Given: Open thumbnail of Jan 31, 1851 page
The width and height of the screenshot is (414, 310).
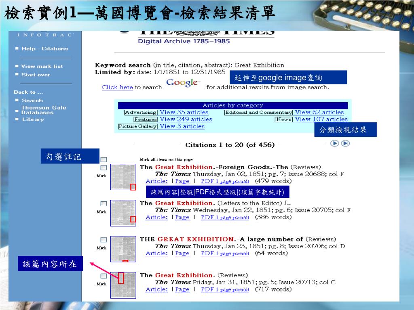Looking at the screenshot, I should point(123,285).
